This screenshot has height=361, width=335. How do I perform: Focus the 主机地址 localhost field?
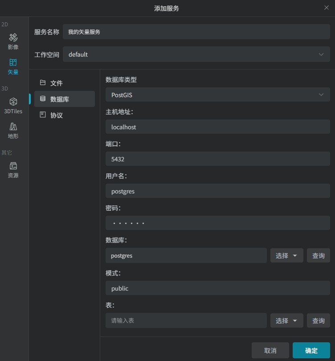click(x=217, y=127)
